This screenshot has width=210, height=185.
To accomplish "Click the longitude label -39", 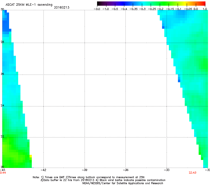I will click(85, 170).
